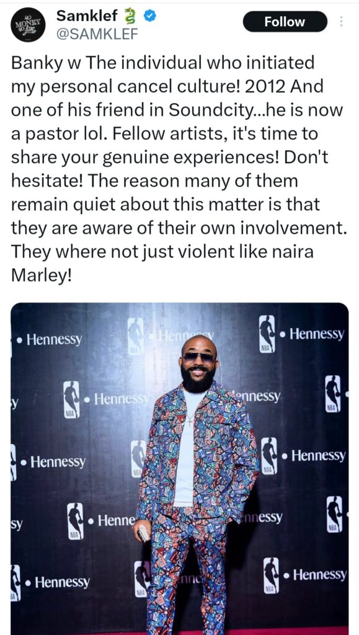Follow the Samklef account
The image size is (359, 635).
click(285, 22)
